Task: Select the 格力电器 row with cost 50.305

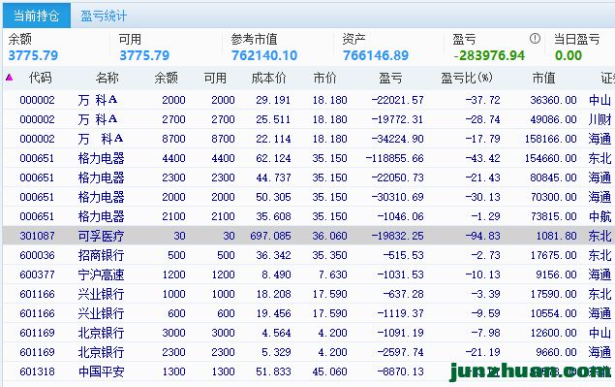Action: [x=309, y=197]
